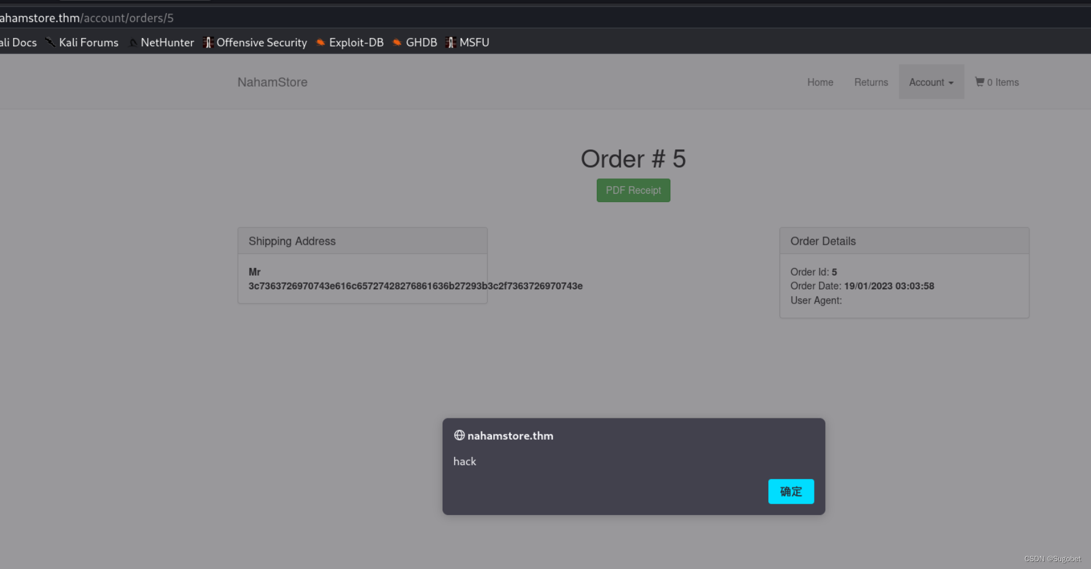Viewport: 1091px width, 569px height.
Task: Click the NahamStore brand link
Action: pyautogui.click(x=272, y=82)
